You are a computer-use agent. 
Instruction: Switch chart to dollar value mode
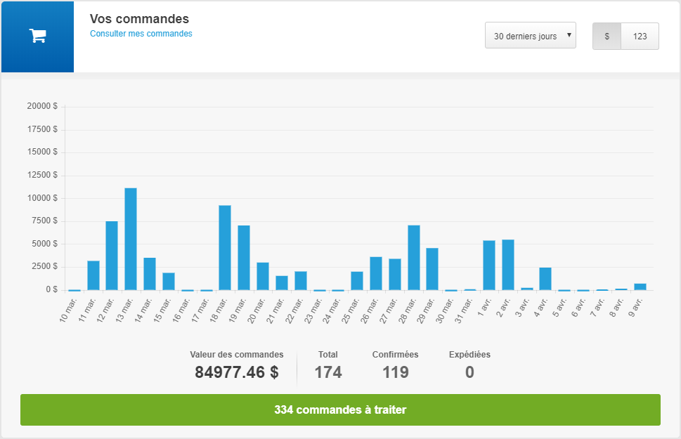(607, 36)
